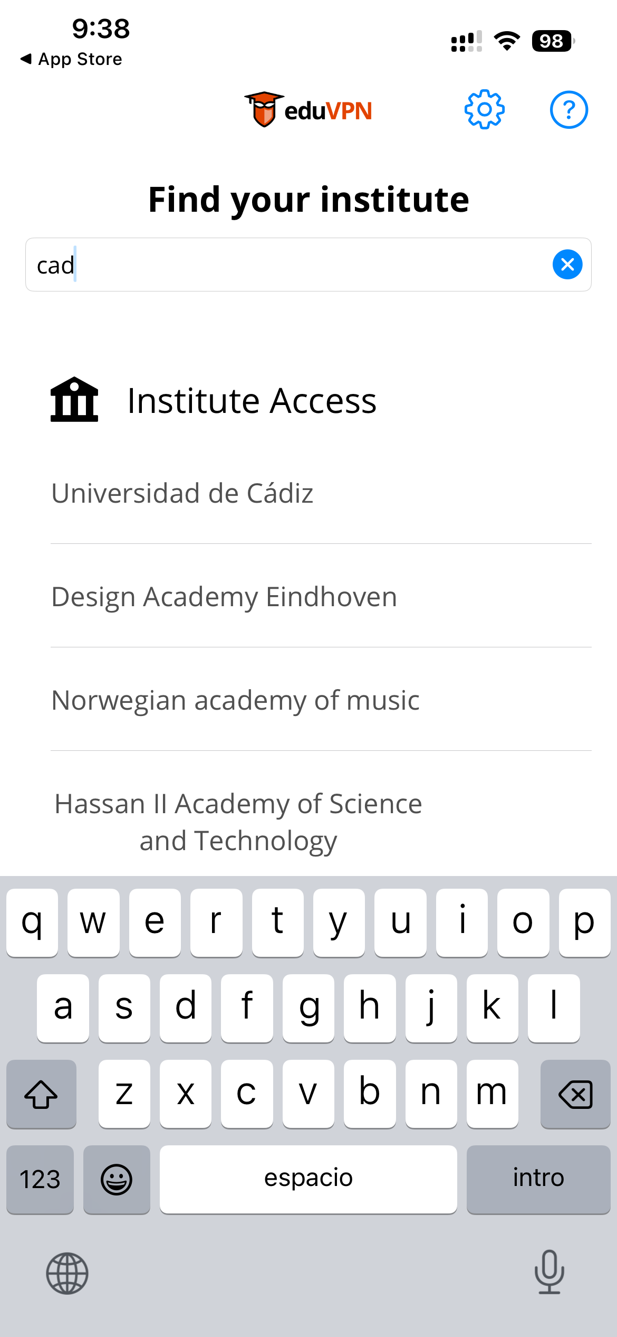Switch to the 123 numeric keyboard
This screenshot has width=617, height=1337.
pos(40,1179)
